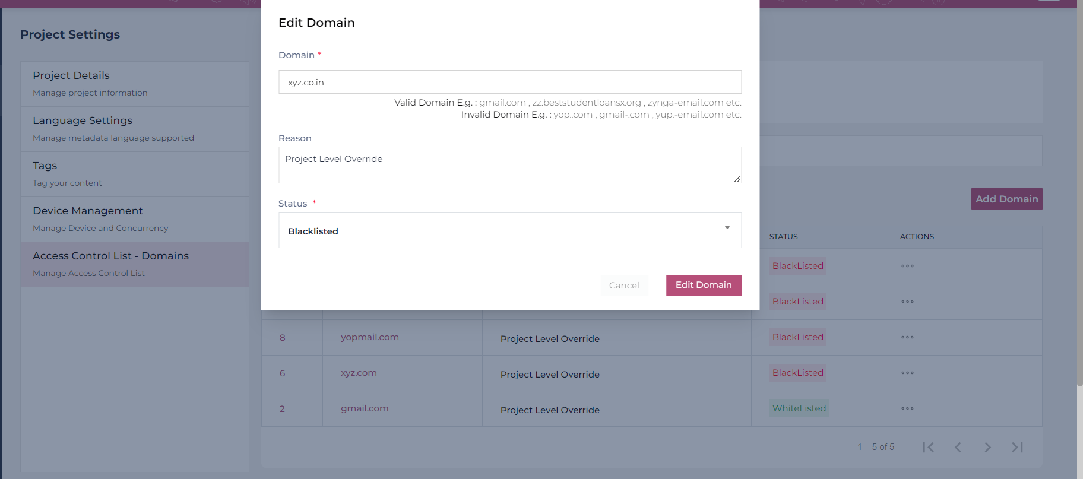This screenshot has width=1083, height=479.
Task: Open Device Management section
Action: coord(135,219)
